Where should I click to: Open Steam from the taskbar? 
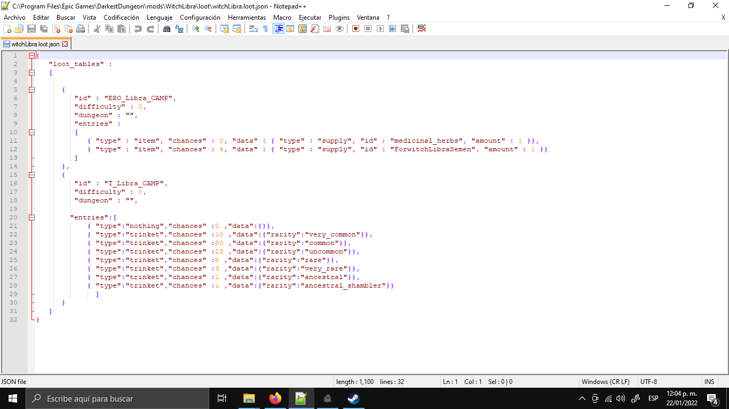(353, 398)
